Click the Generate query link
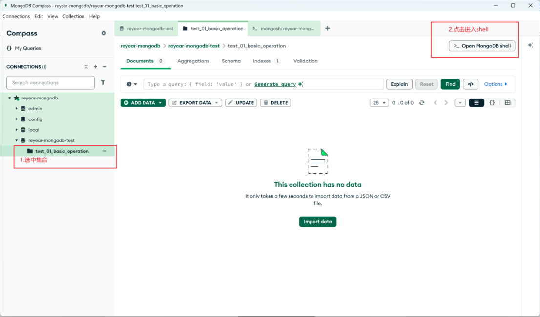540x317 pixels. tap(275, 84)
